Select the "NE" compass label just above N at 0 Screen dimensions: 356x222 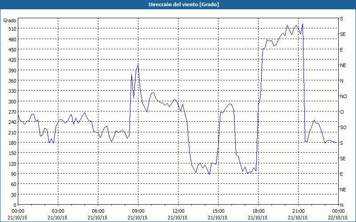(x=343, y=190)
